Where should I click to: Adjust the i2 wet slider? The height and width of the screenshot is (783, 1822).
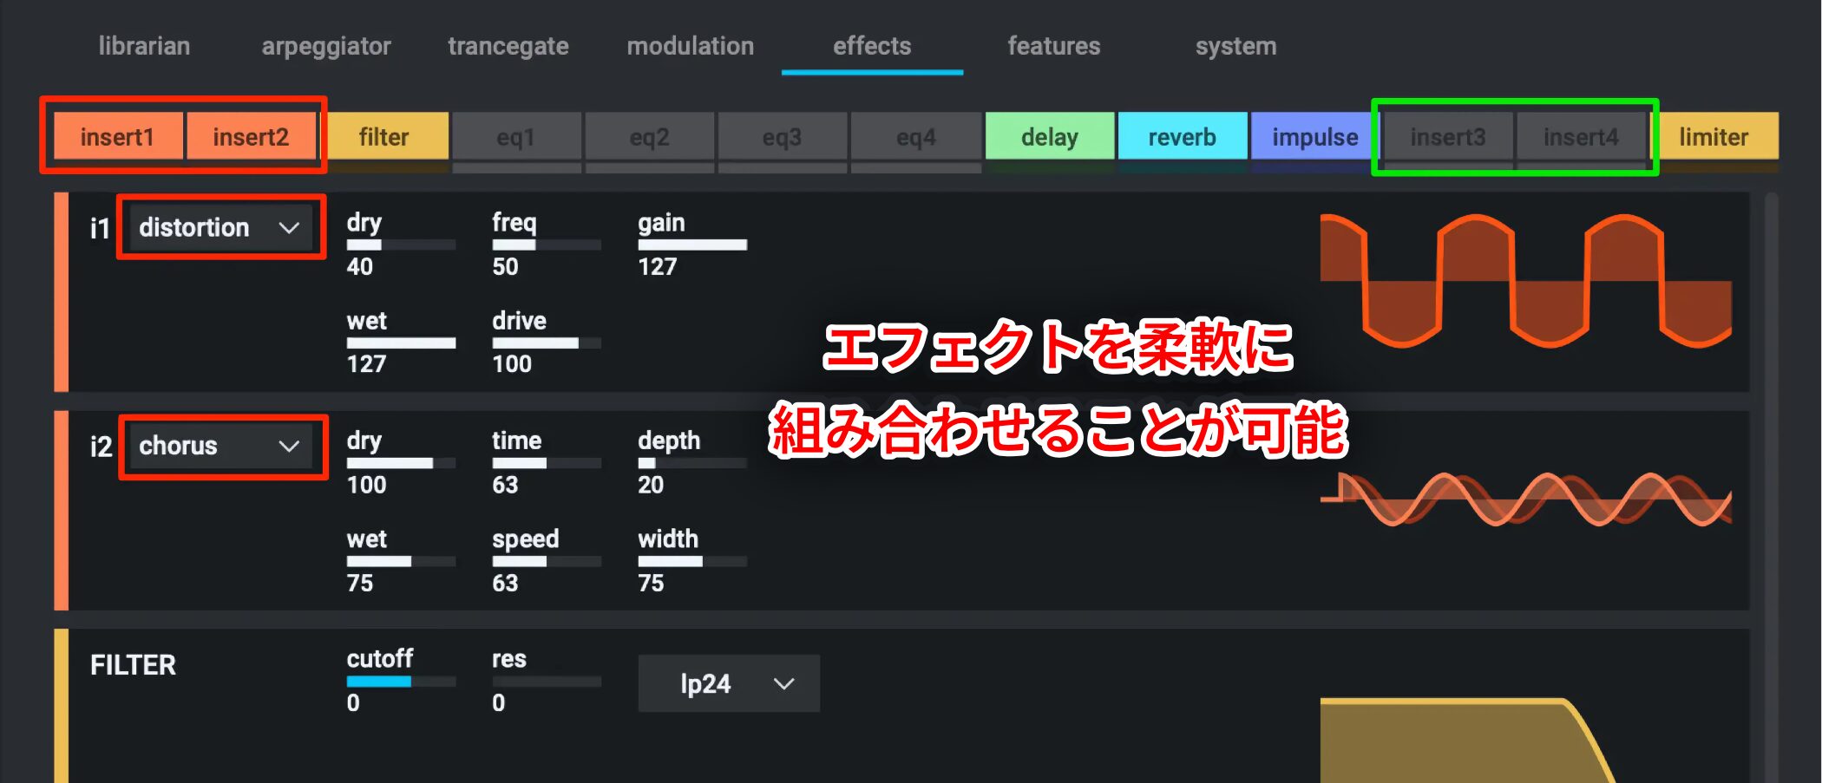401,562
